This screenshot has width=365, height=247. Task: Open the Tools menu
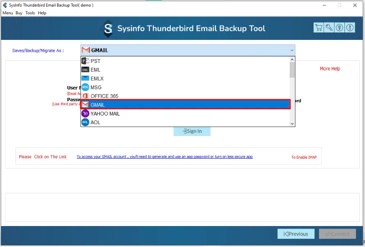pyautogui.click(x=30, y=13)
